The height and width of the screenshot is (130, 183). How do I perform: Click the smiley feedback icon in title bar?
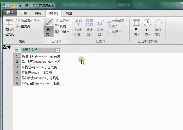13,6
